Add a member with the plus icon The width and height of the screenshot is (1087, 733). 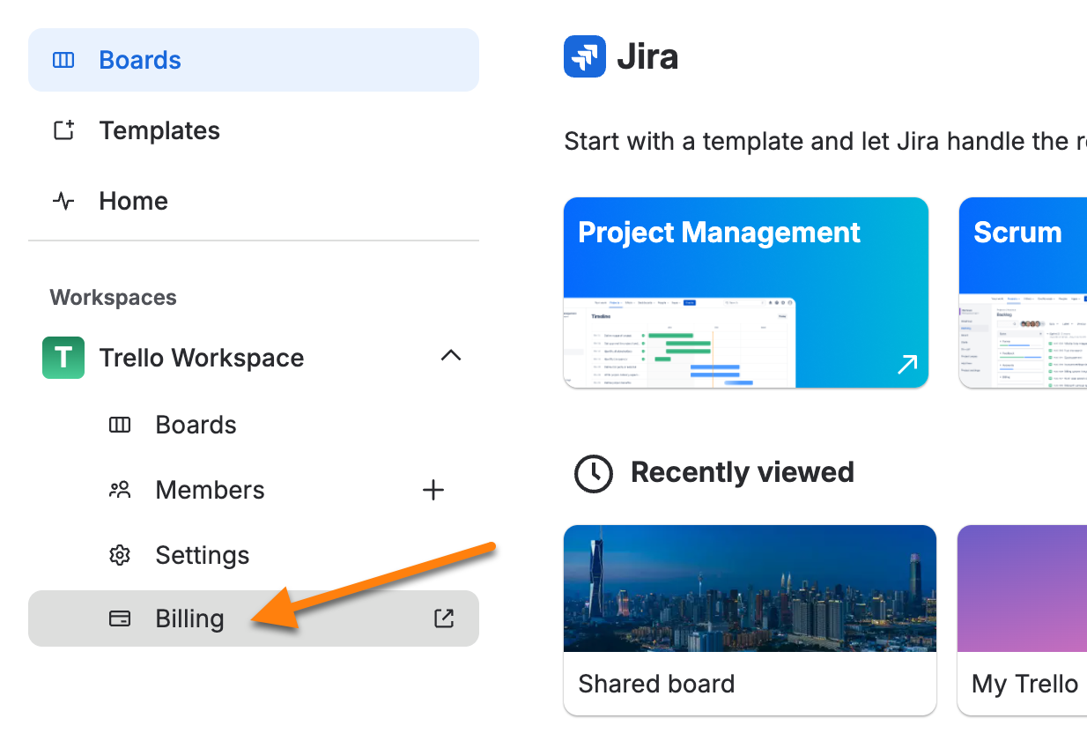[x=433, y=490]
